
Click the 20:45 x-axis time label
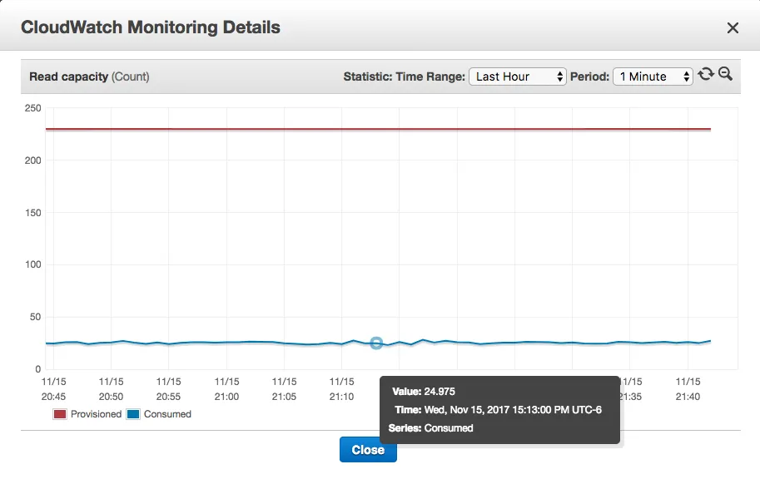(x=53, y=389)
